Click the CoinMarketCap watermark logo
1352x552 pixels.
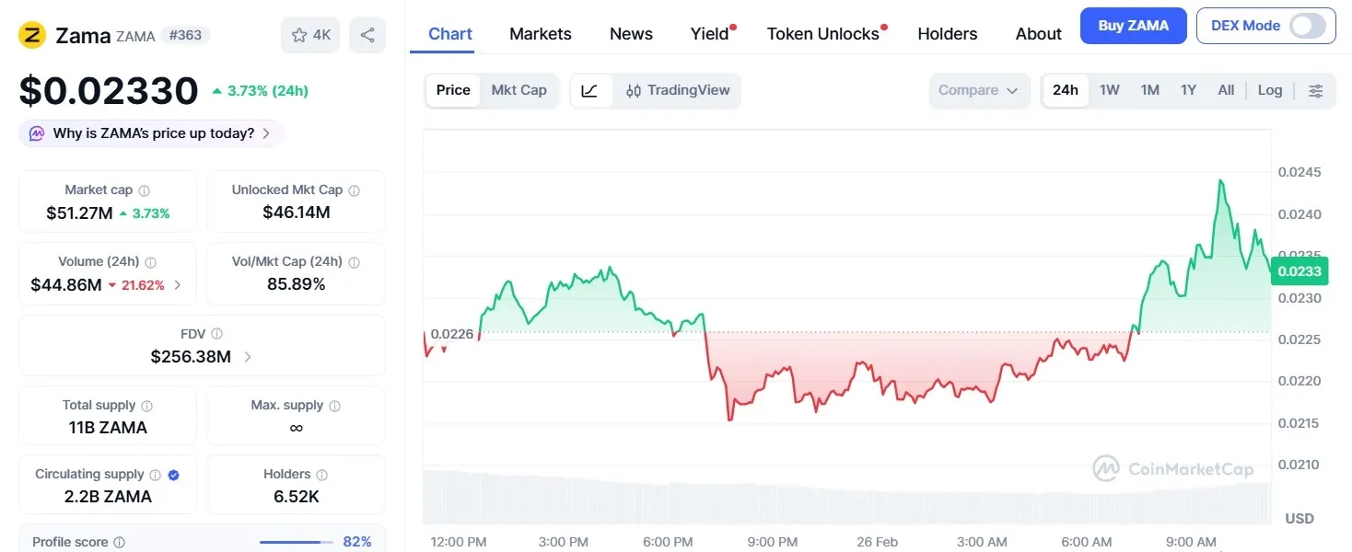[1107, 468]
